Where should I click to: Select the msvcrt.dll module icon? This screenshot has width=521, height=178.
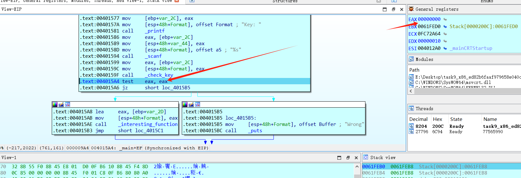[x=411, y=82]
